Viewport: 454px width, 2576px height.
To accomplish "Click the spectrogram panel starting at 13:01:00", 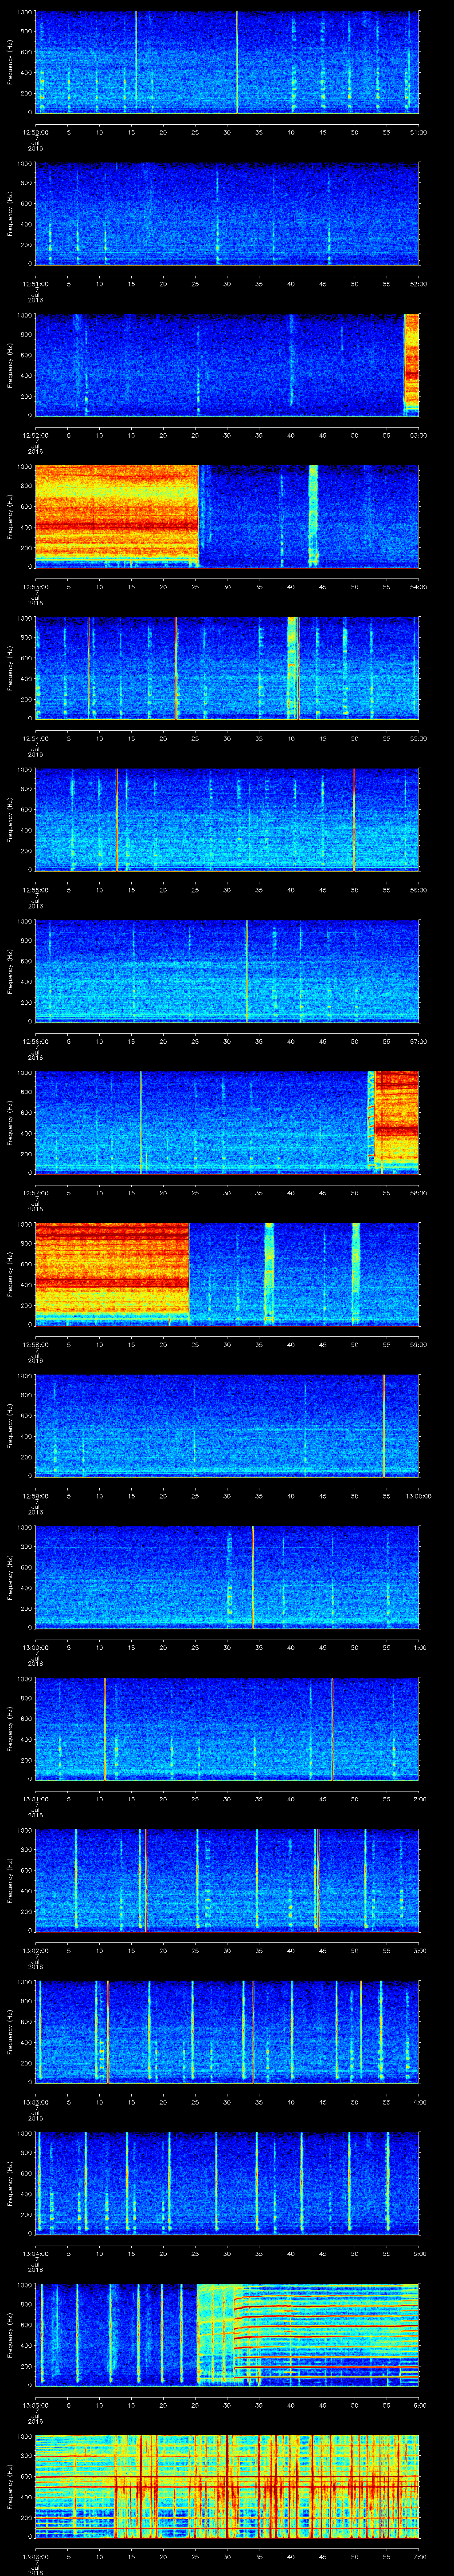I will [x=227, y=1728].
